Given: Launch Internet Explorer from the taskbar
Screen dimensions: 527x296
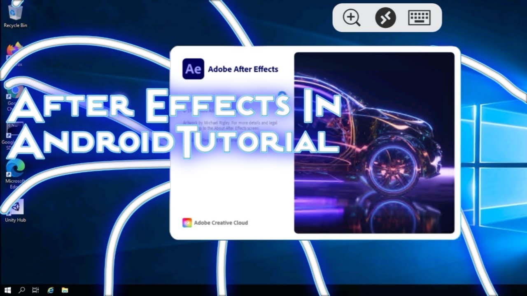Looking at the screenshot, I should (x=51, y=290).
